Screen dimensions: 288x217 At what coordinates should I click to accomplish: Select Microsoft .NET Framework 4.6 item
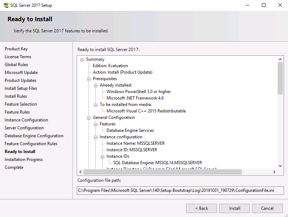(x=135, y=98)
